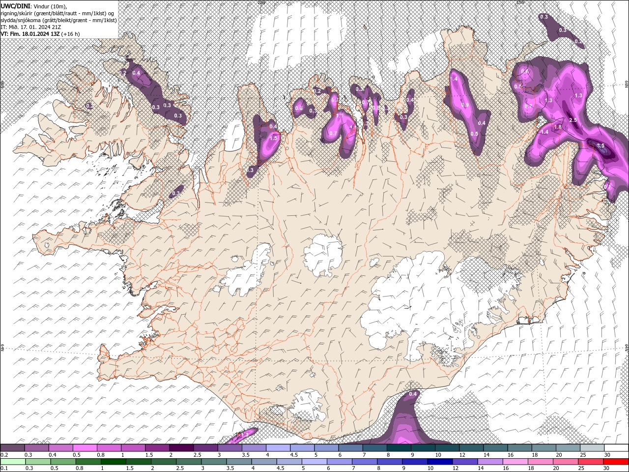Select the pale pink 16–18 rain scale swatch

point(515,462)
